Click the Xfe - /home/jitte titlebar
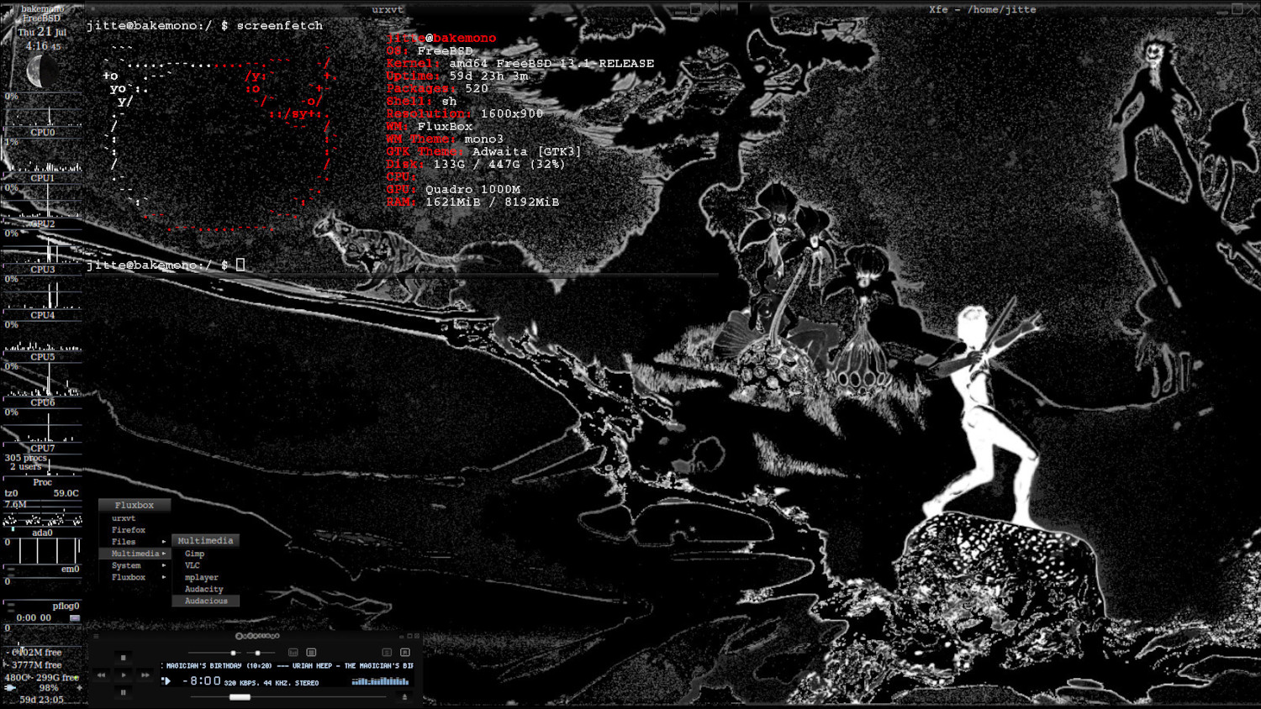 tap(982, 9)
